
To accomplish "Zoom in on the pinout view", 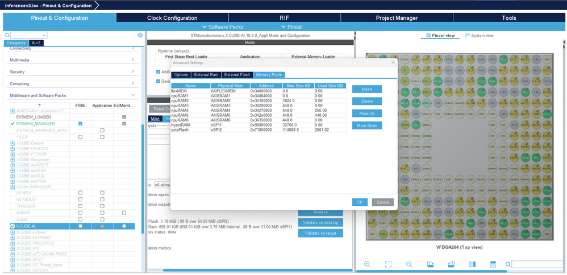I will pyautogui.click(x=367, y=264).
